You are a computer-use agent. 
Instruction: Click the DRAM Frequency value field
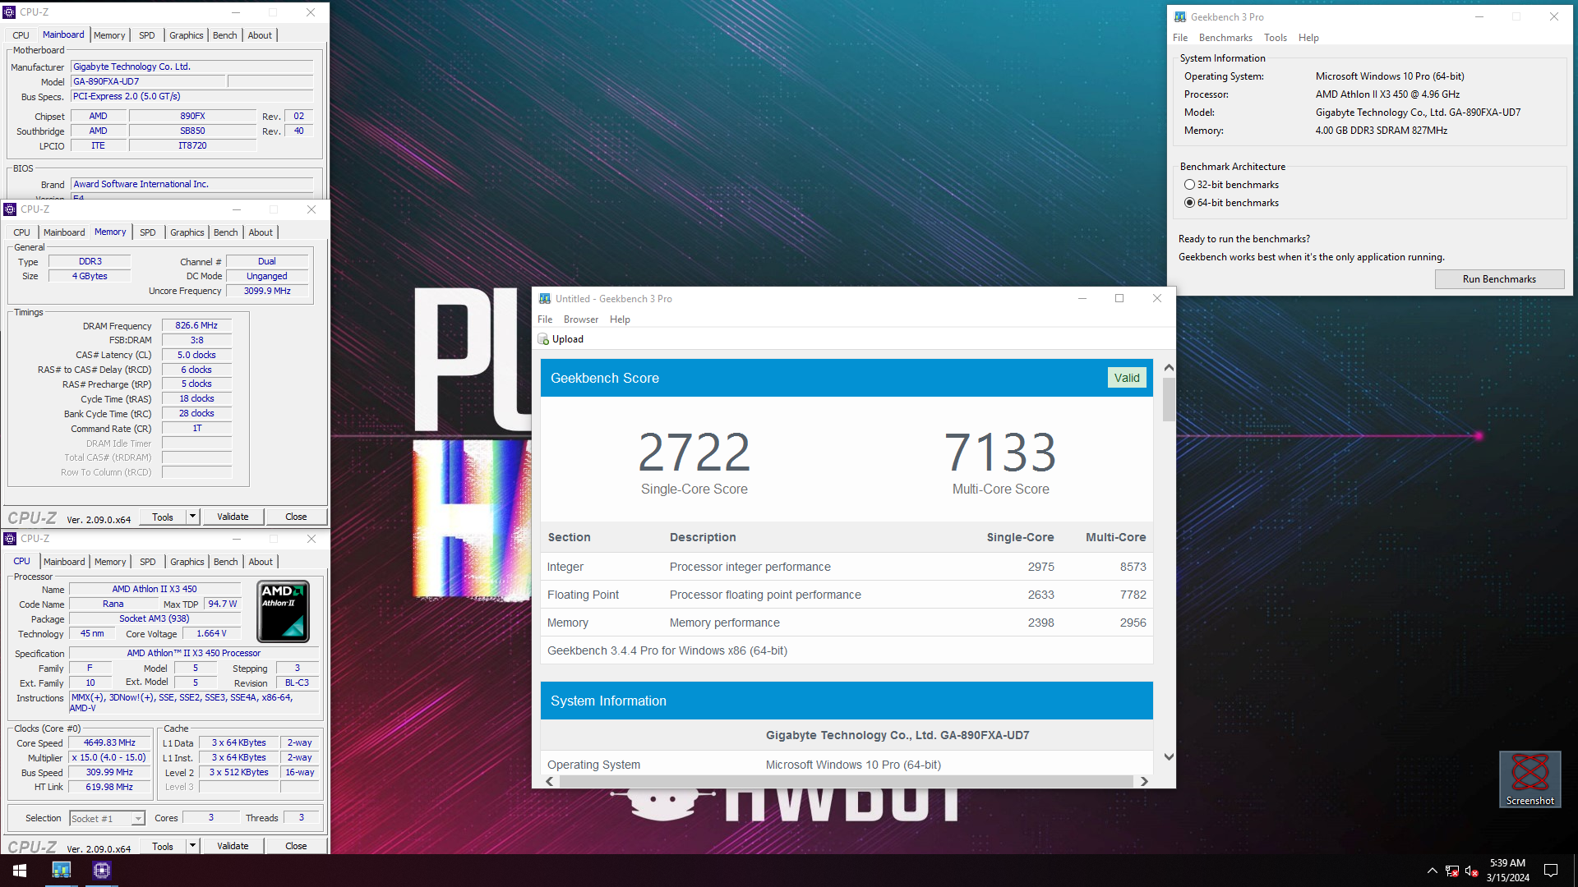196,325
